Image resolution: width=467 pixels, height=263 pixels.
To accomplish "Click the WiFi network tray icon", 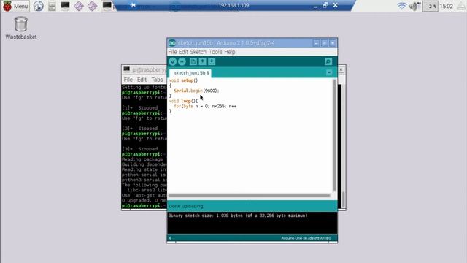I will (x=402, y=6).
